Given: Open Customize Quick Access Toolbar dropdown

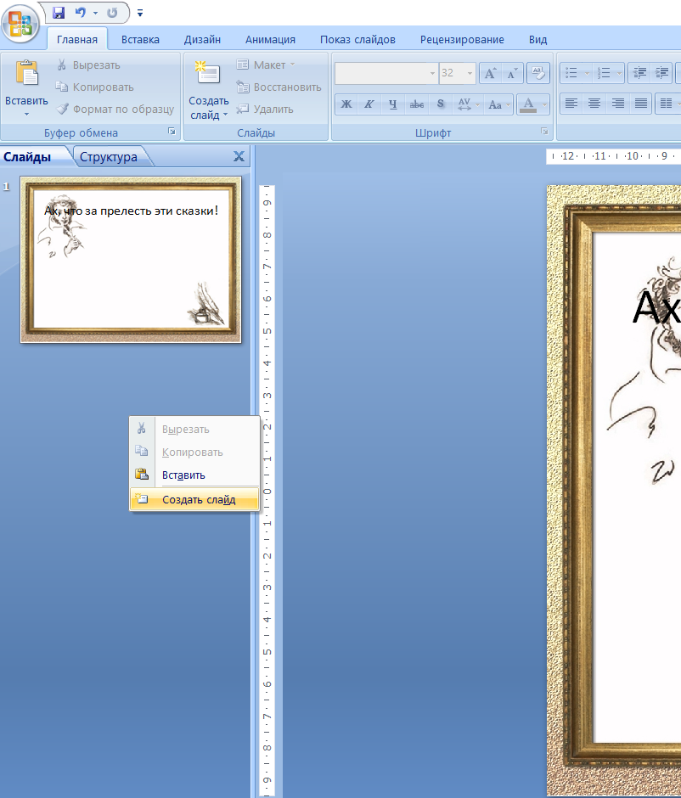Looking at the screenshot, I should point(140,14).
